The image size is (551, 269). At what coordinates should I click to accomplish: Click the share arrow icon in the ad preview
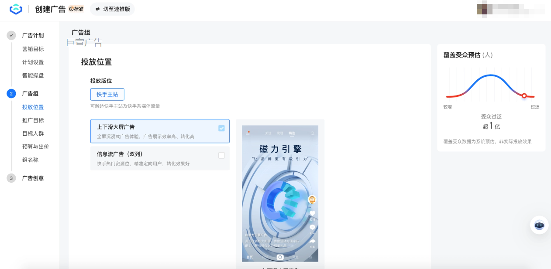point(313,242)
